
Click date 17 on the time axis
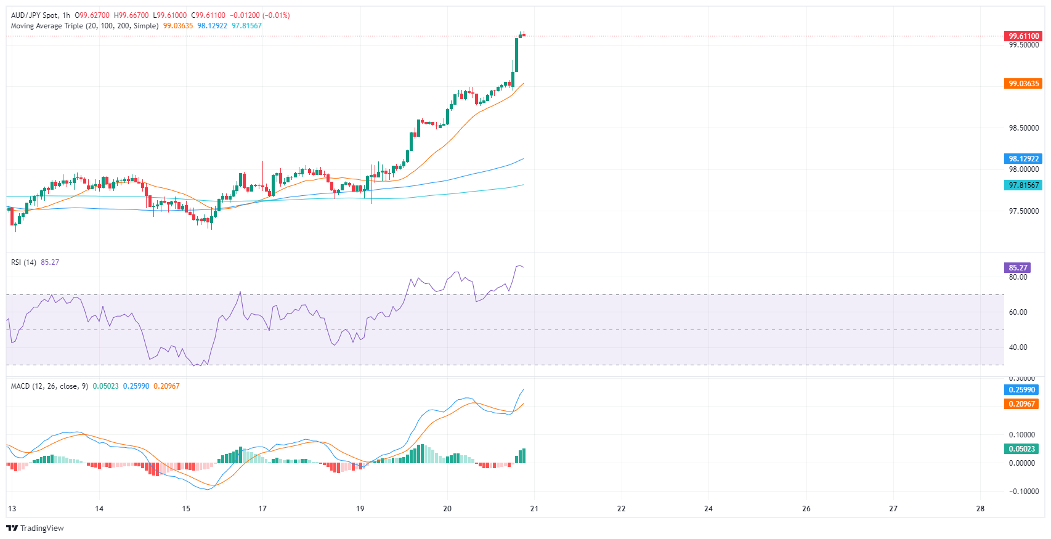pos(262,509)
